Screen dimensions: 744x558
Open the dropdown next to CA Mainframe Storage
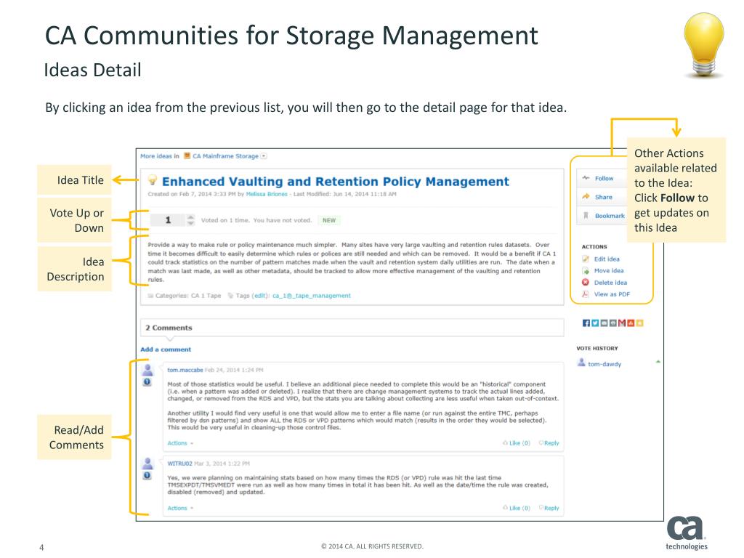pyautogui.click(x=264, y=155)
